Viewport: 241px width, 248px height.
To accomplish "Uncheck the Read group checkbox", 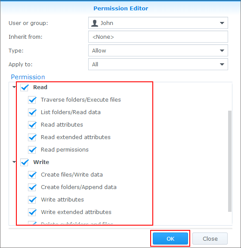I will click(x=25, y=87).
